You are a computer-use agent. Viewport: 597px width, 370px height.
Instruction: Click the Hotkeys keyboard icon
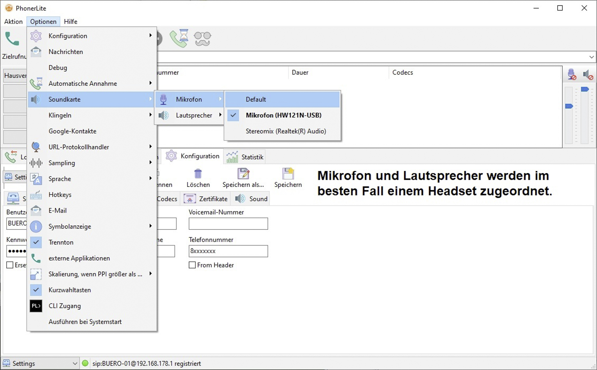[36, 195]
